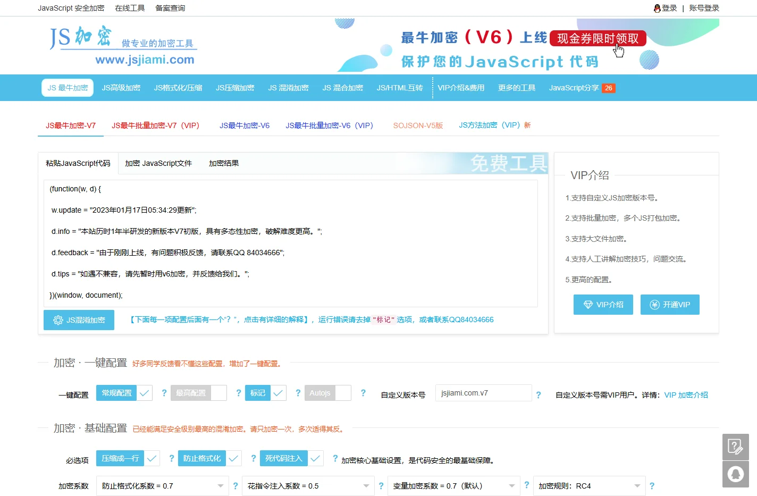
Task: Toggle the 标记 switch
Action: (266, 393)
